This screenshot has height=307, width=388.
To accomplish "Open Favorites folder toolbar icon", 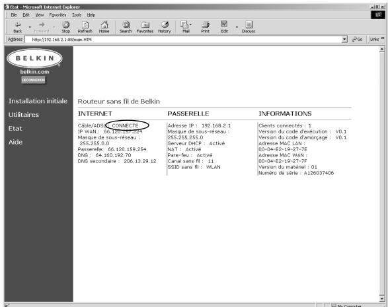I will [145, 24].
